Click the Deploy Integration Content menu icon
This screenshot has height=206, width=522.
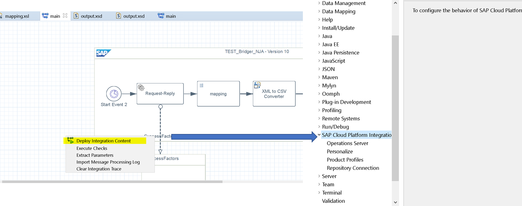70,140
